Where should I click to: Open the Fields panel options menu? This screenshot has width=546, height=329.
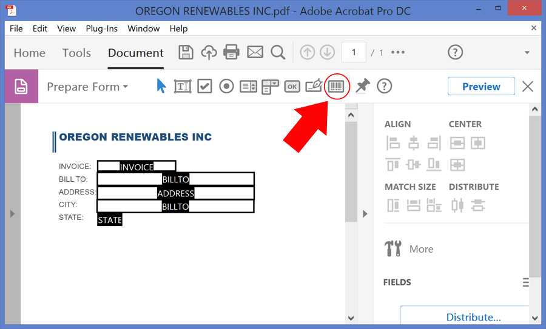[526, 282]
